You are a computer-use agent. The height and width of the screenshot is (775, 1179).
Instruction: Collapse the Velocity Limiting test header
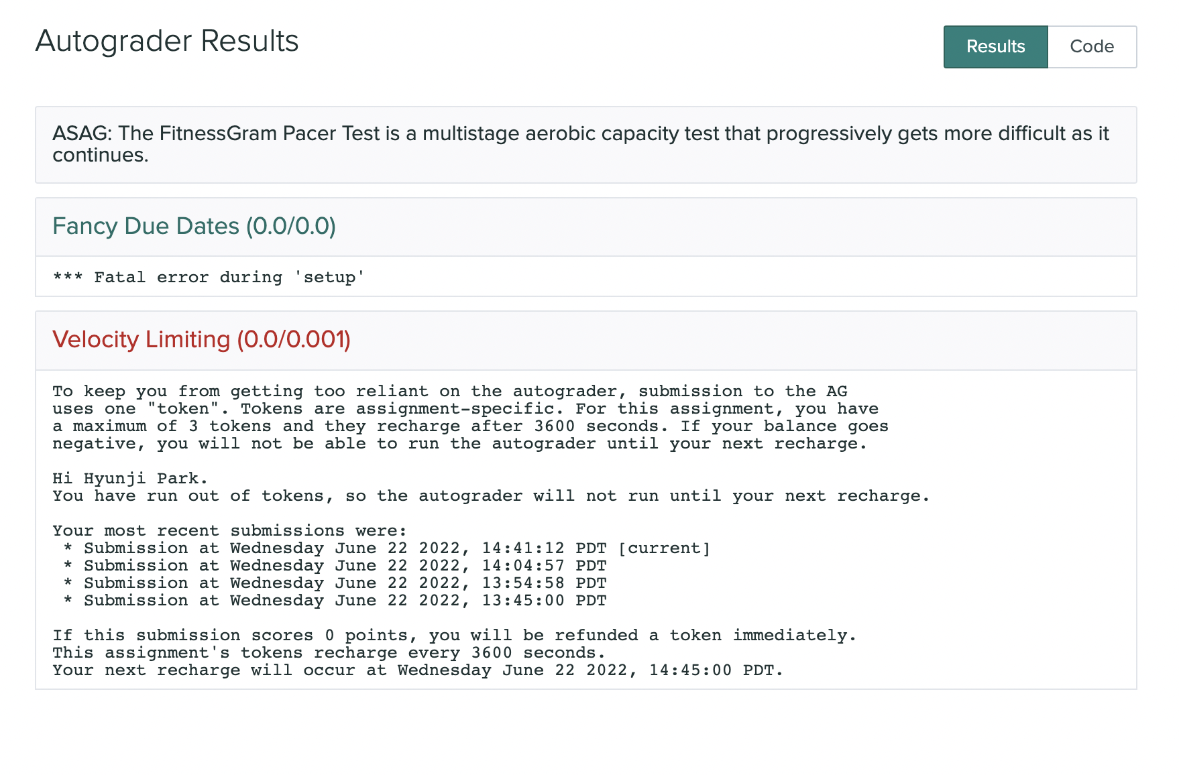[x=201, y=340]
